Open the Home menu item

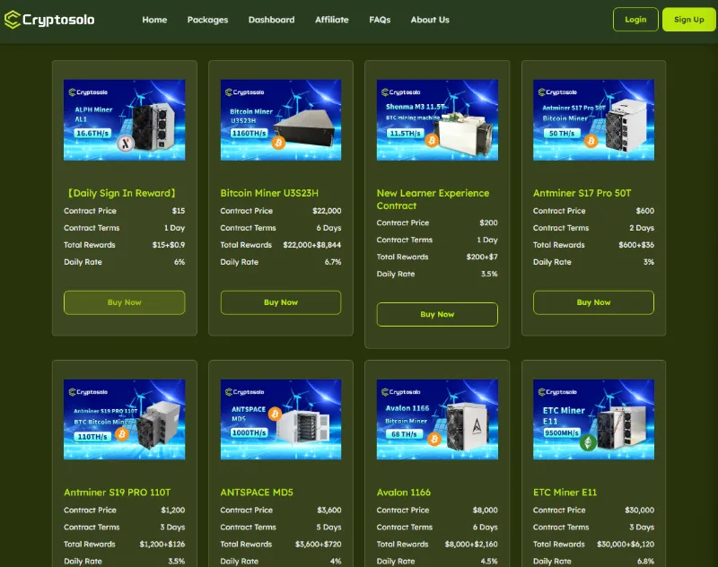(x=154, y=20)
